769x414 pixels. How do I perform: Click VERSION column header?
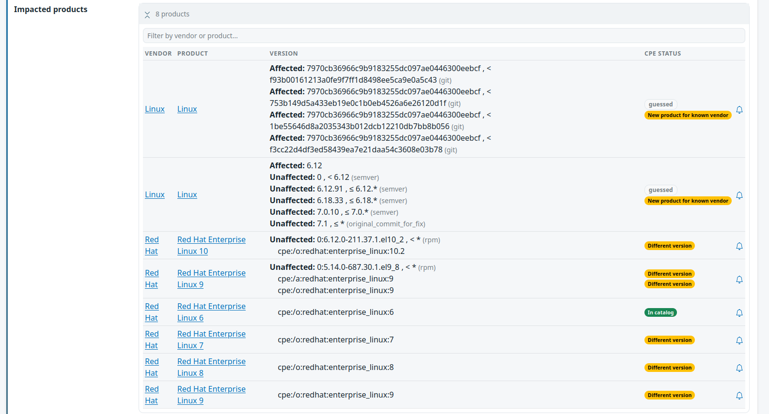[284, 54]
